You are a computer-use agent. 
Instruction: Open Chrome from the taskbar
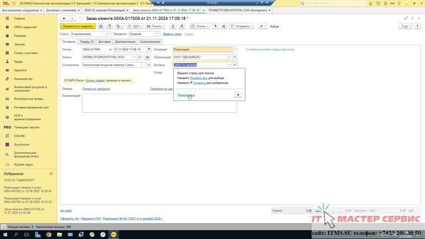(48, 234)
